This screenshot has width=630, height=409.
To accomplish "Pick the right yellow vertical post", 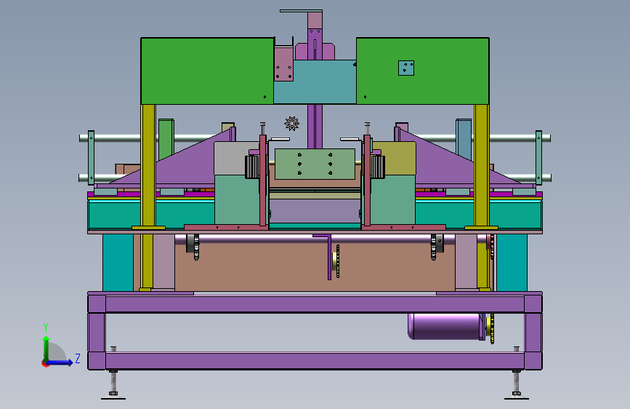I will [481, 165].
